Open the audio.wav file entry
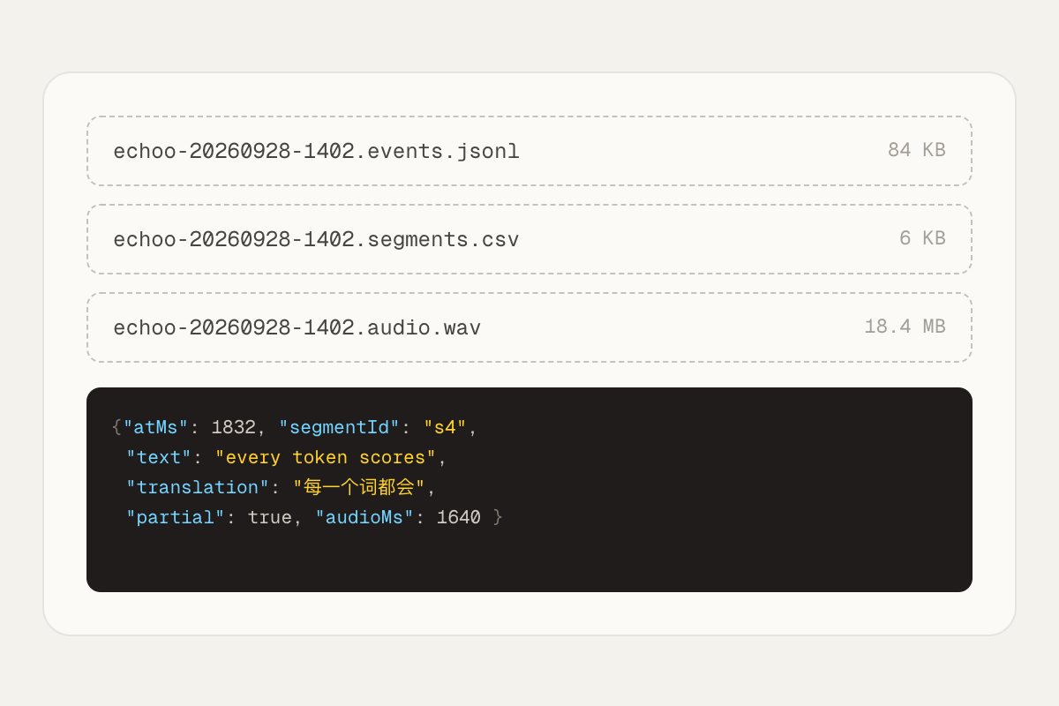Screen dimensions: 1059x706 pyautogui.click(x=529, y=327)
